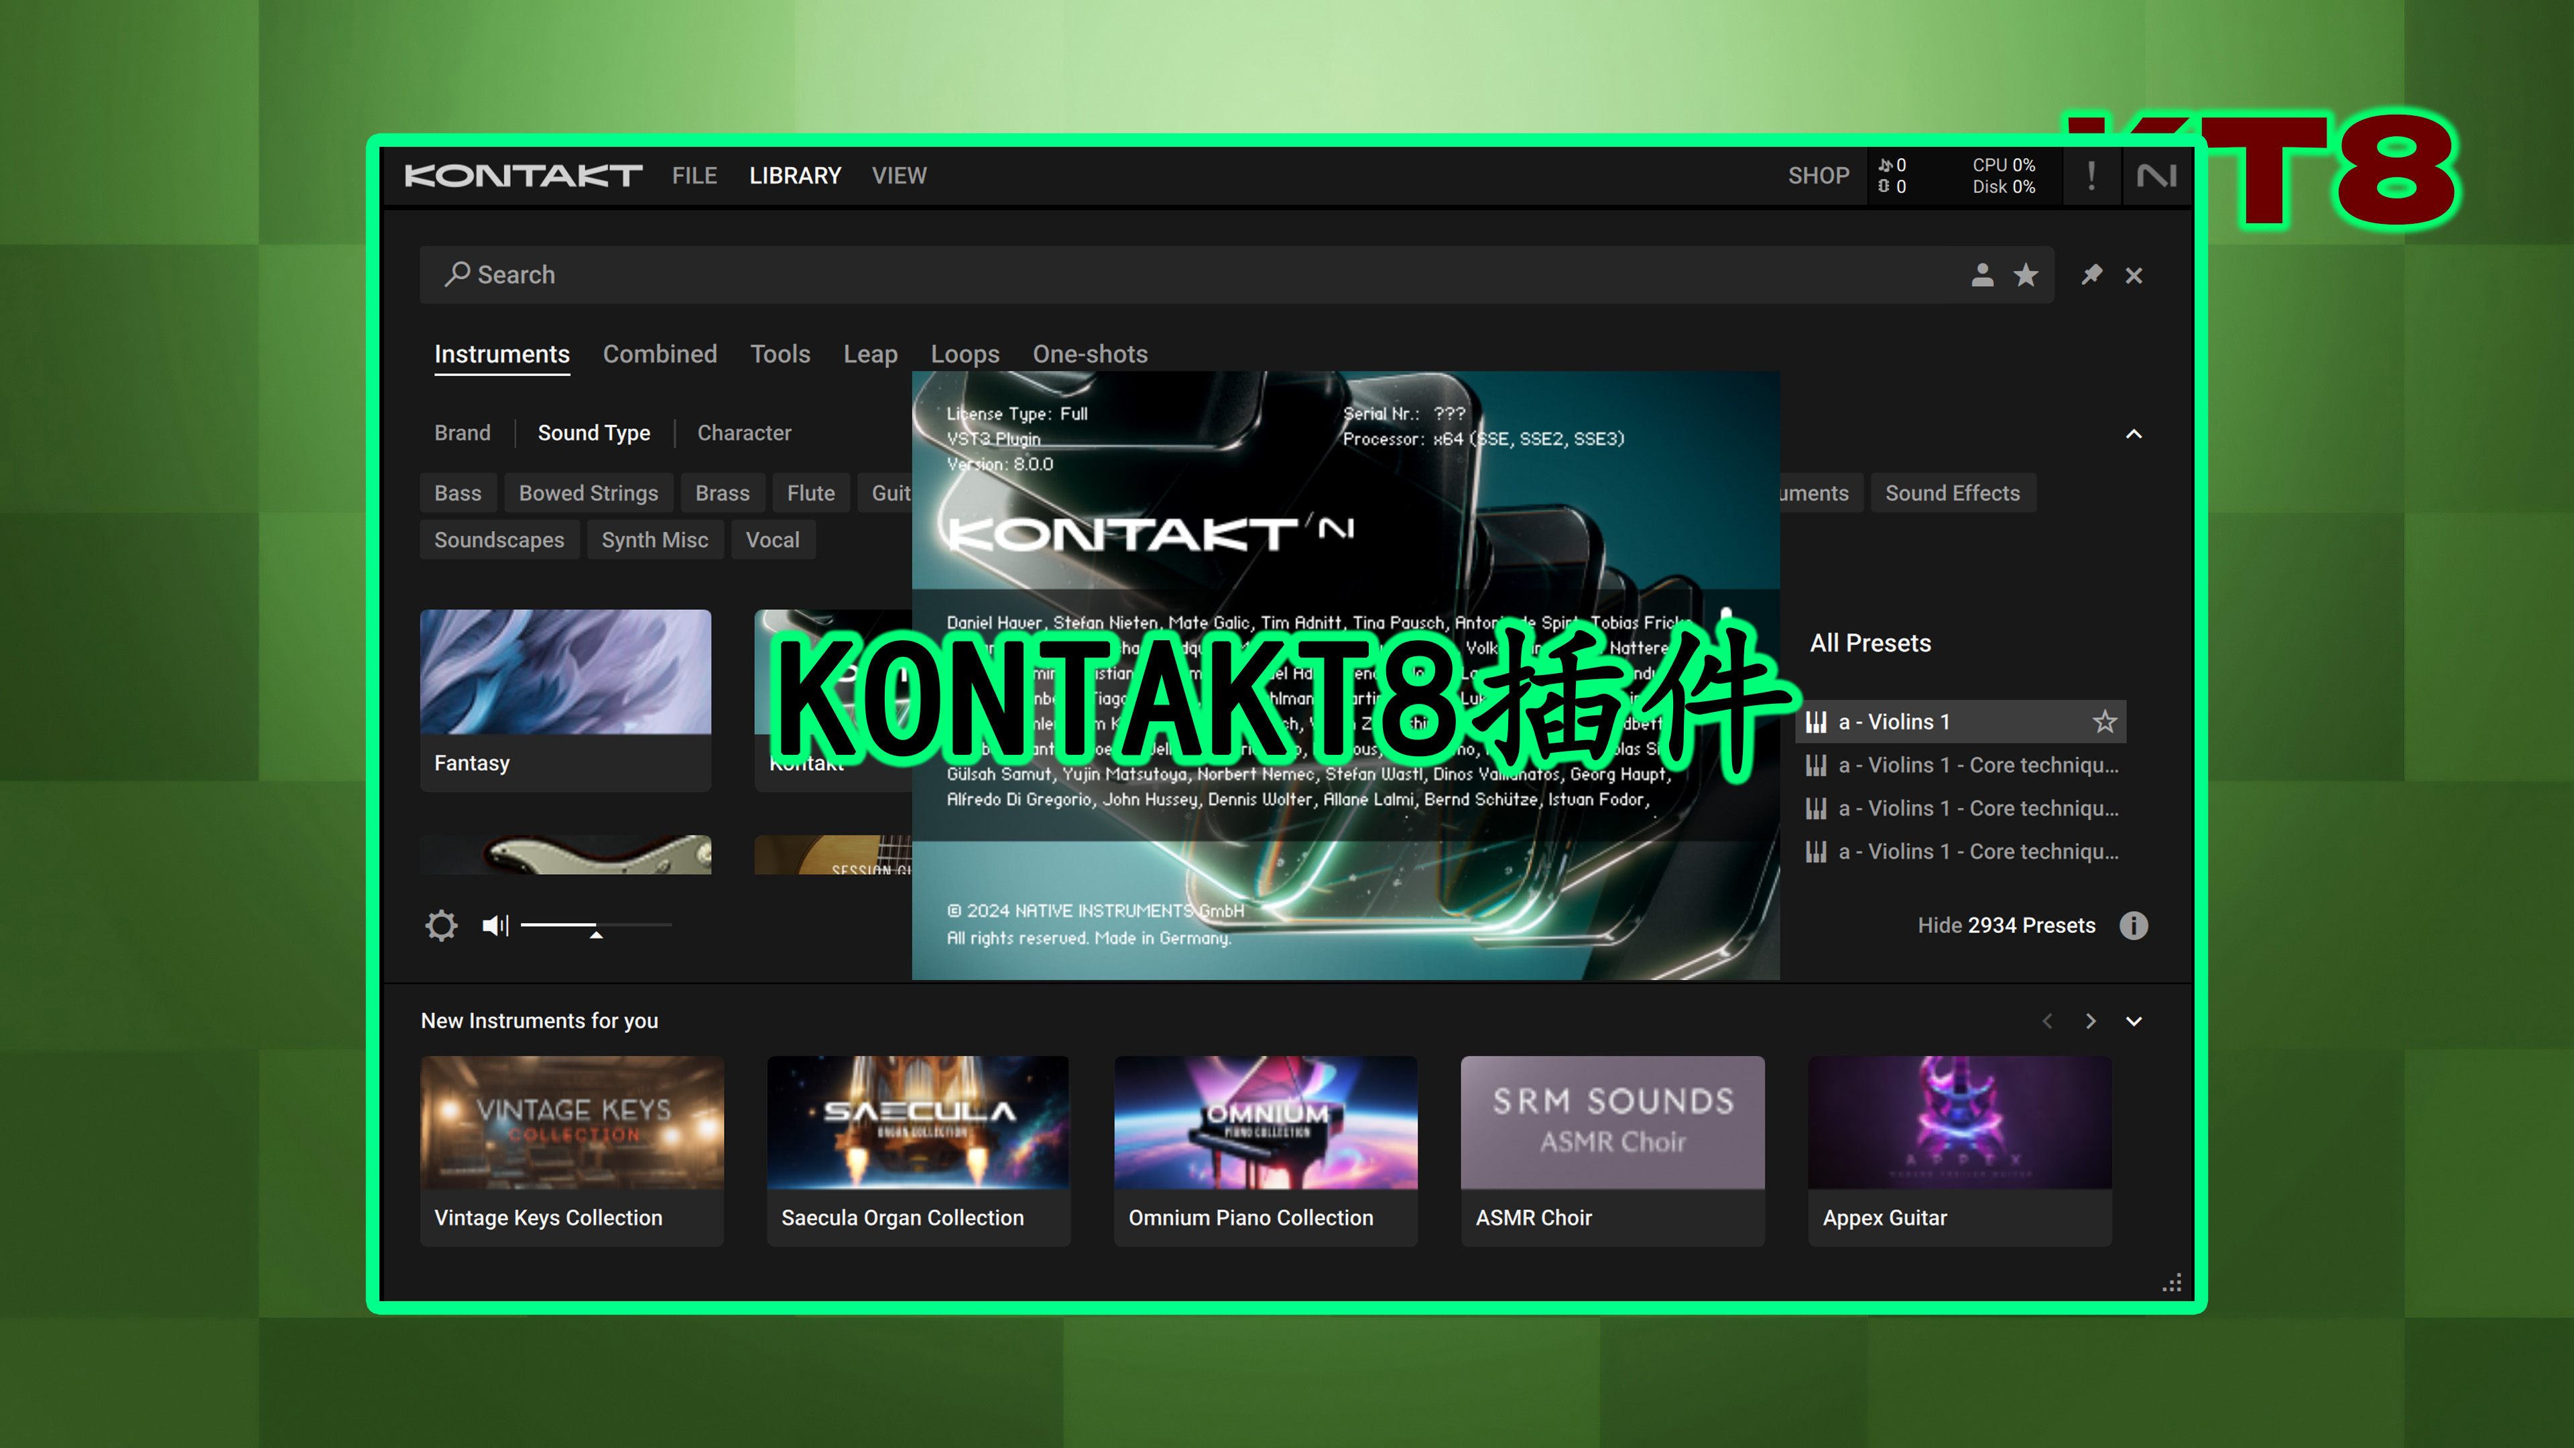Select the Sound Type filter category
The width and height of the screenshot is (2574, 1448).
click(x=593, y=432)
